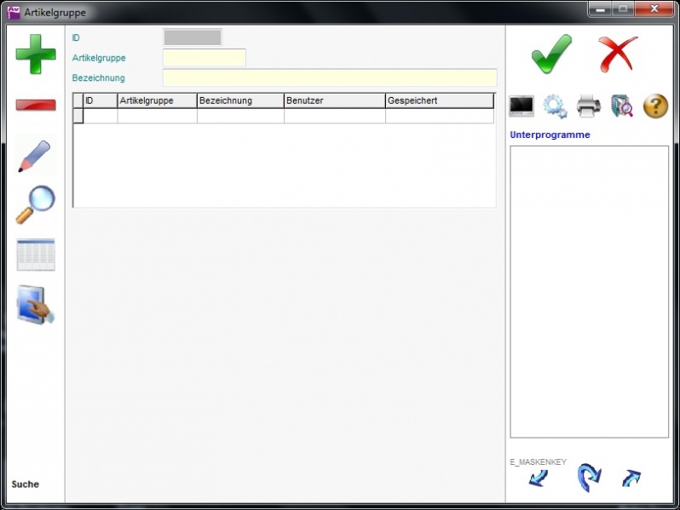Open the table list view icon
The height and width of the screenshot is (510, 680).
pos(36,255)
